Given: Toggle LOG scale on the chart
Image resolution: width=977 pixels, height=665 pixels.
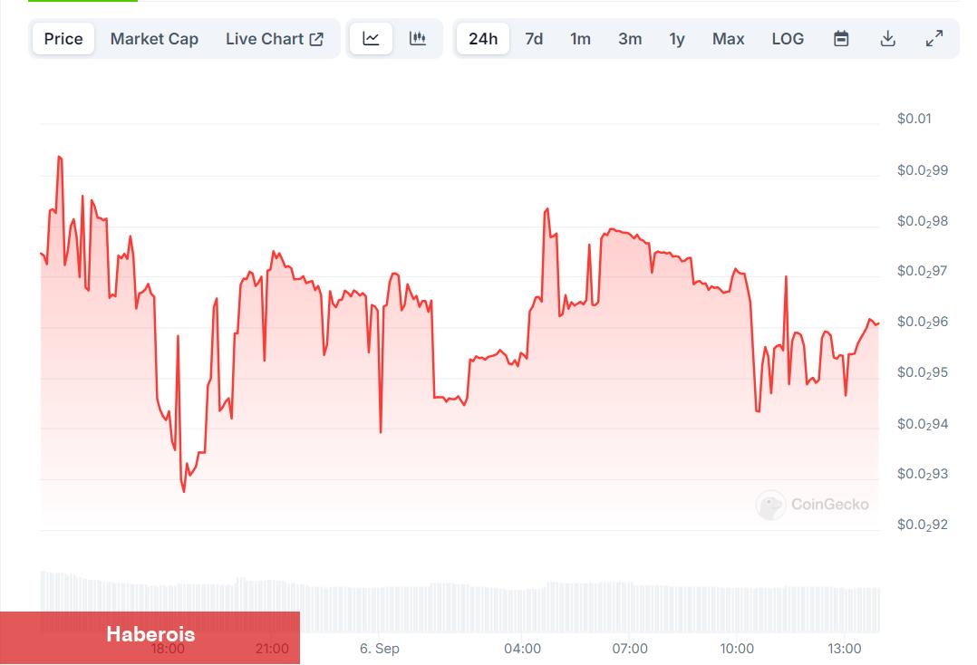Looking at the screenshot, I should (788, 39).
